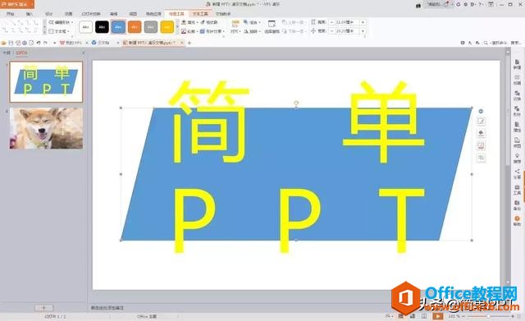This screenshot has width=525, height=321.
Task: Click the shape width value field
Action: (x=345, y=31)
